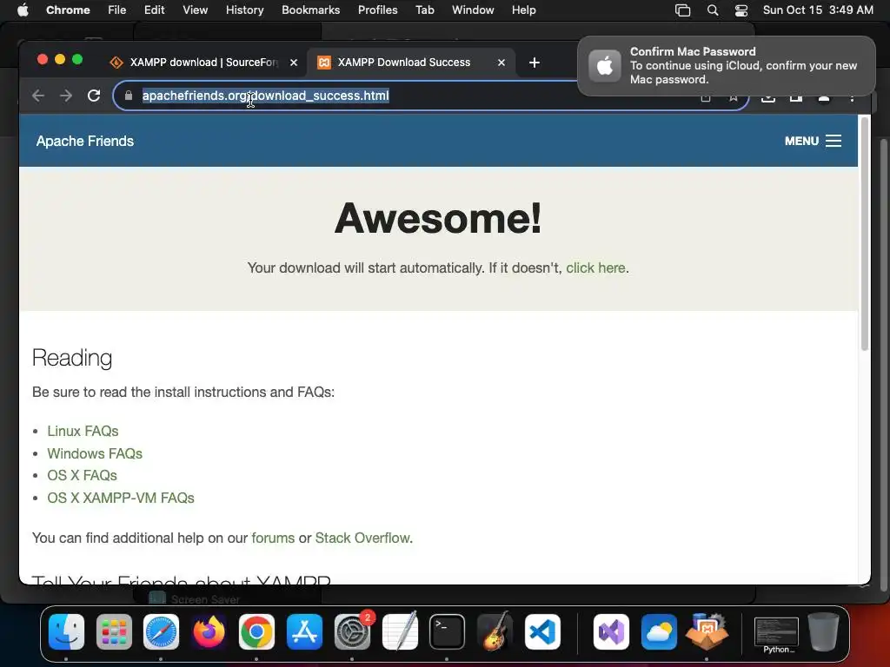Open Launchpad from the Dock
Screen dimensions: 890x667
(x=114, y=632)
